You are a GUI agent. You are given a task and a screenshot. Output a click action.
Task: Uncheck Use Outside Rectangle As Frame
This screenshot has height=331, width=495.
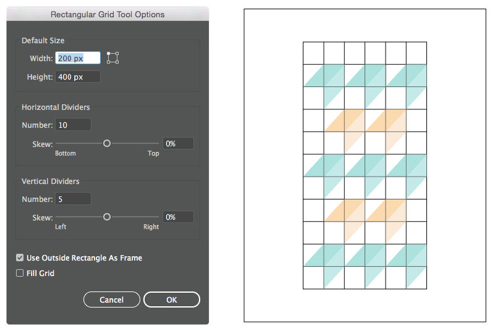20,258
